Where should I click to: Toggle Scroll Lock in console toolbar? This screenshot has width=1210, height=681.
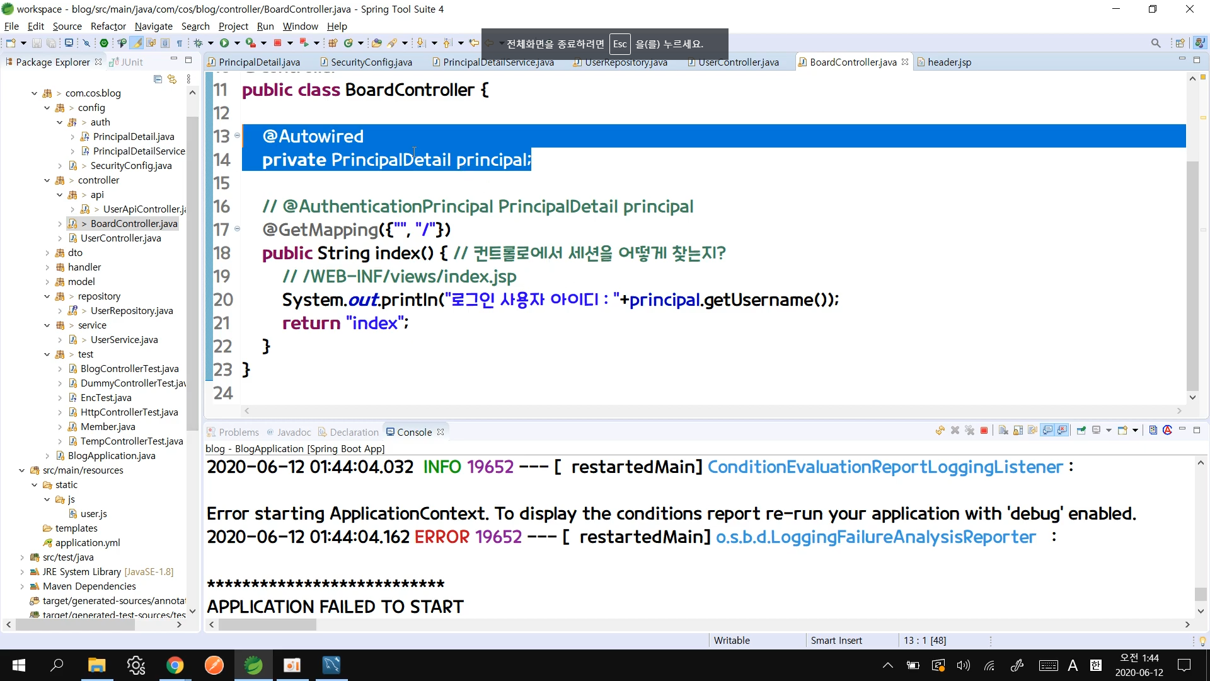(1018, 431)
